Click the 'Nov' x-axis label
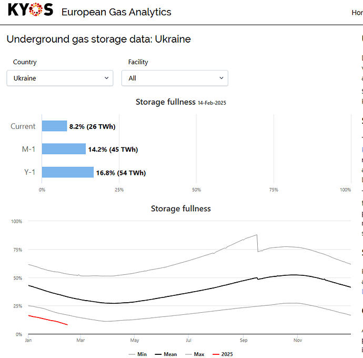The height and width of the screenshot is (358, 363). [x=298, y=340]
